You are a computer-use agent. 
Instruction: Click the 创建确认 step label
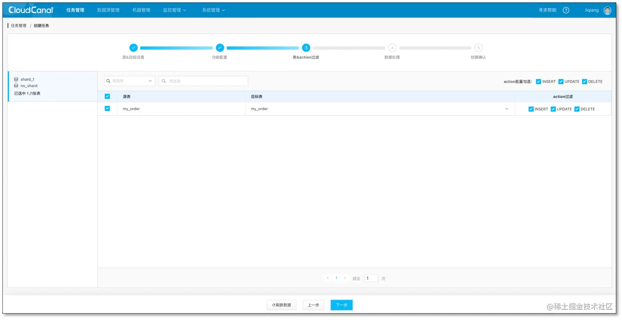[x=478, y=57]
